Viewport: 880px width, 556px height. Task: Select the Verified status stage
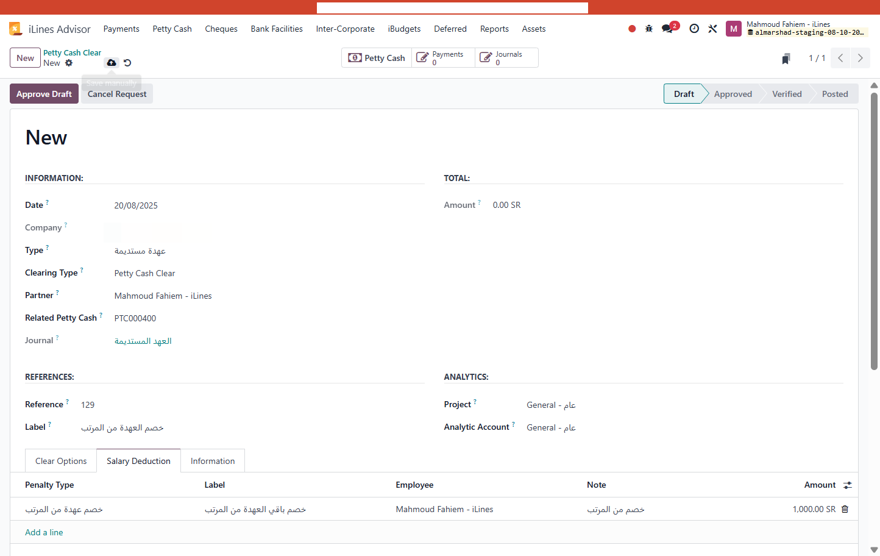[787, 94]
